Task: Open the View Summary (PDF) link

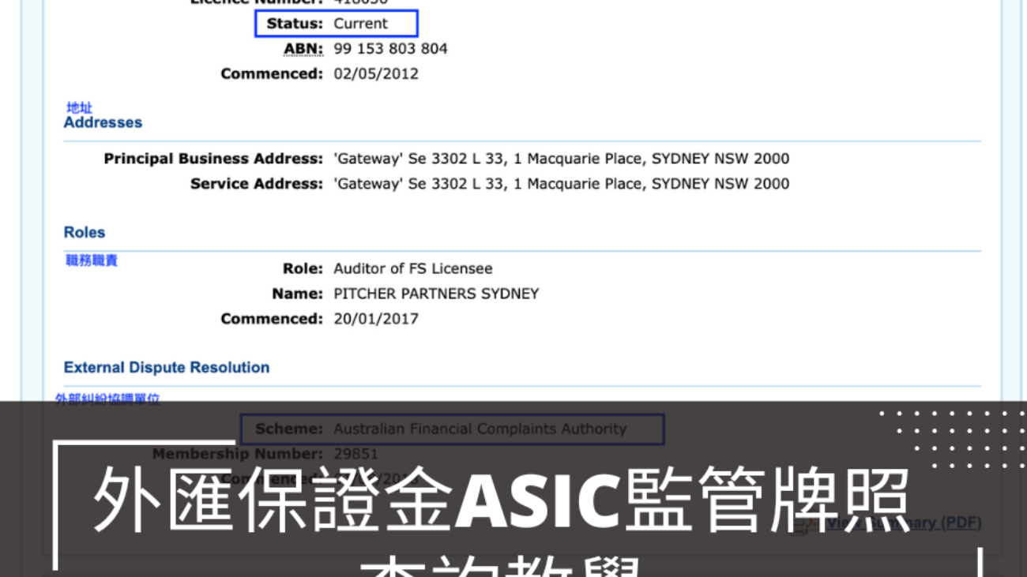Action: click(903, 523)
